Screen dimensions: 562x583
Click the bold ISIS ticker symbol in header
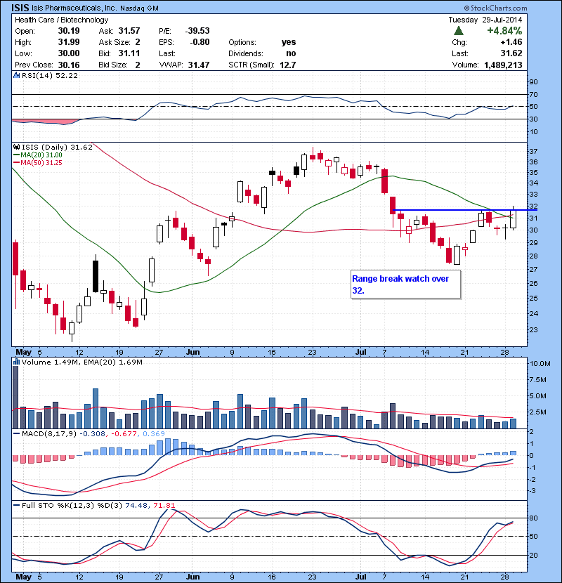tap(20, 8)
